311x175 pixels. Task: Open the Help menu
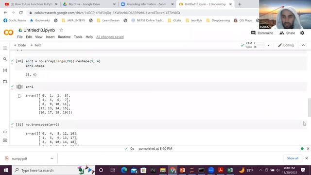click(89, 37)
